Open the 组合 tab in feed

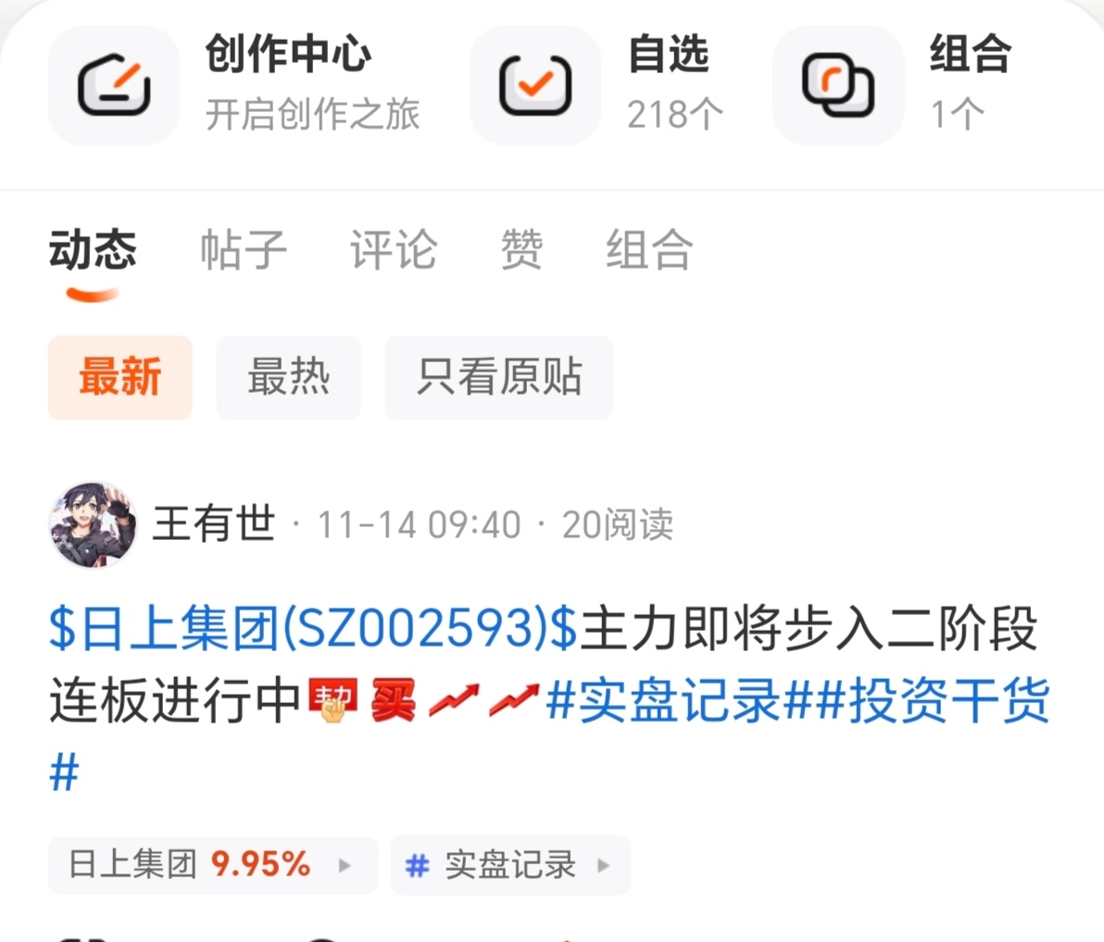[x=649, y=250]
